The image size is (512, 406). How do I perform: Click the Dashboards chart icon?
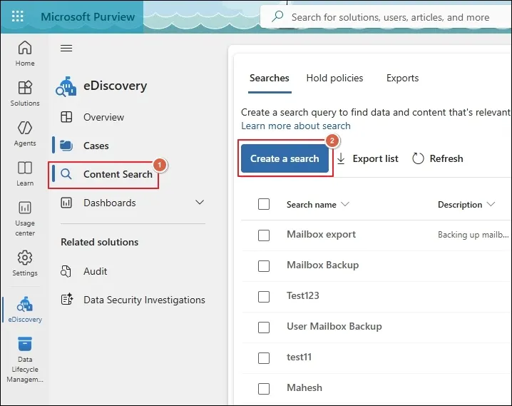66,203
